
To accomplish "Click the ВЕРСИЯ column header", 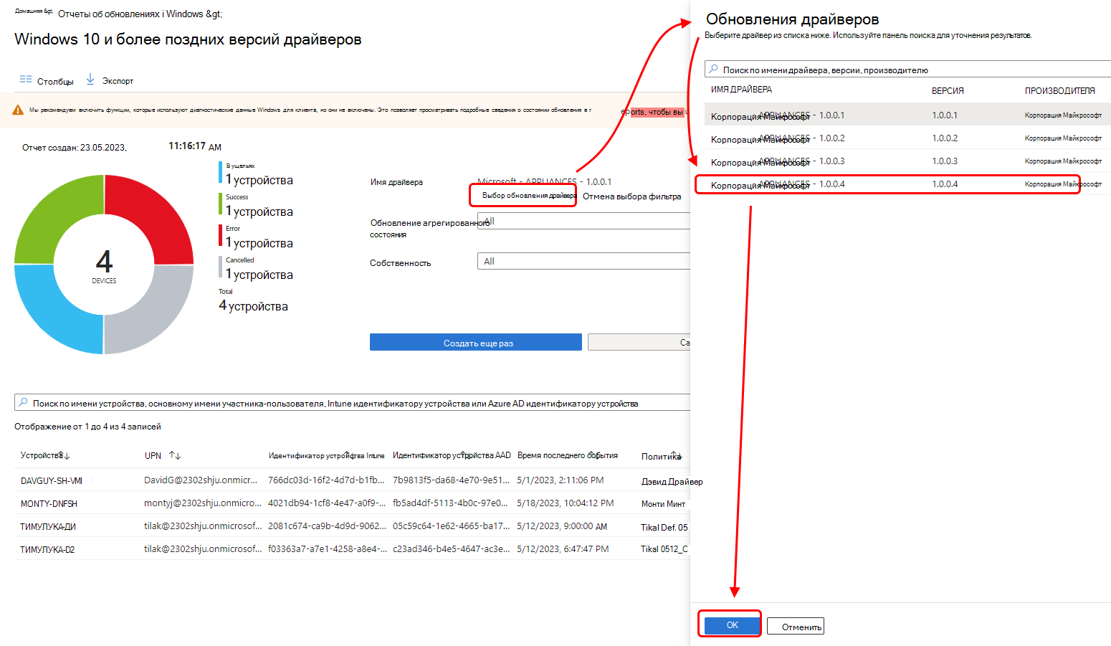I will coord(948,90).
